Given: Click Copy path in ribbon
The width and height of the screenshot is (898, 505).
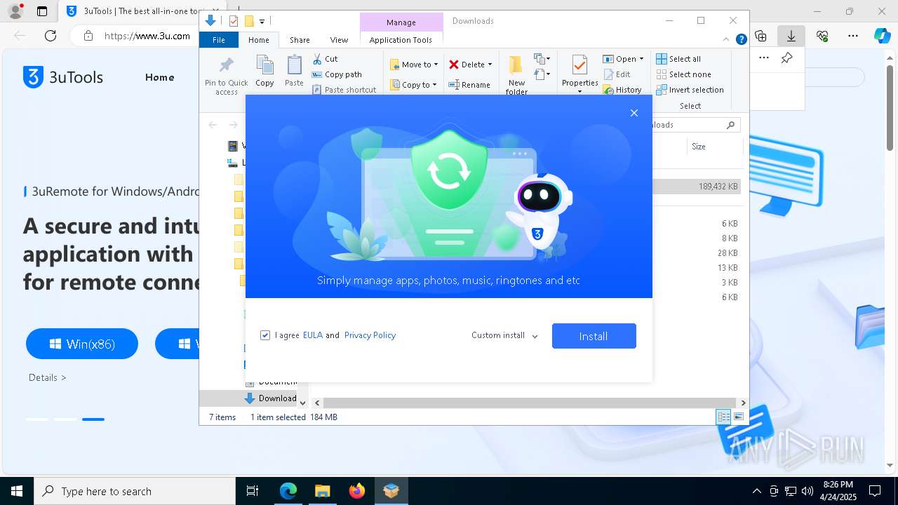Looking at the screenshot, I should [x=337, y=74].
